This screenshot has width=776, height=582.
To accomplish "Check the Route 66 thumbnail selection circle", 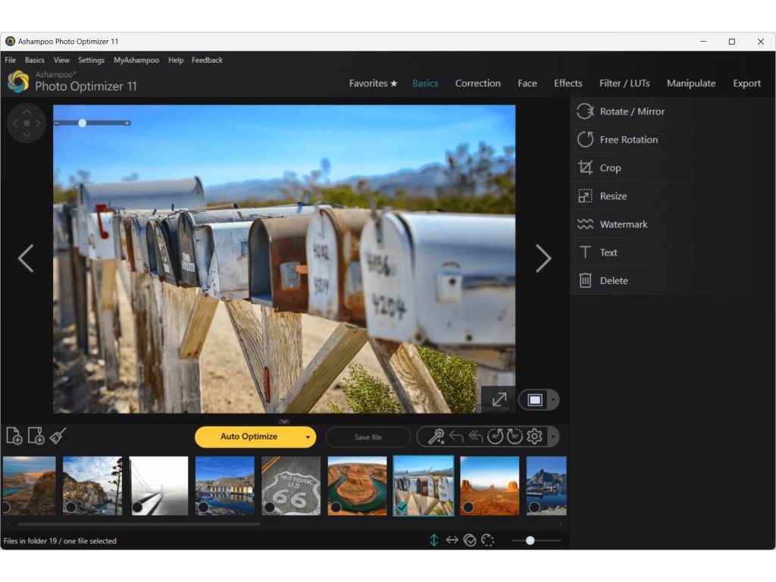I will click(x=270, y=507).
